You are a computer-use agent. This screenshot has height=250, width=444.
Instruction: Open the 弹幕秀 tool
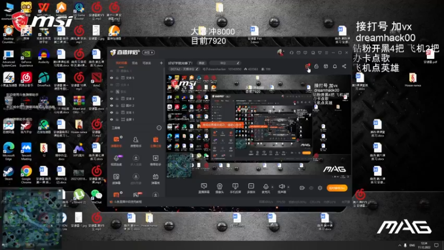[155, 179]
